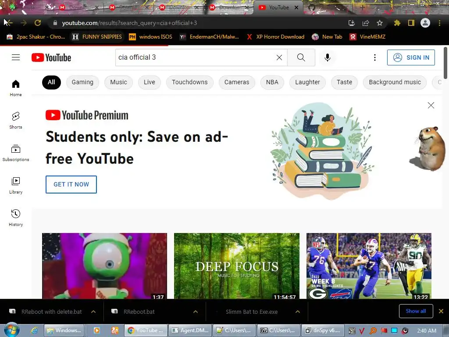This screenshot has height=337, width=449.
Task: Dismiss the YouTube Premium banner
Action: tap(431, 105)
